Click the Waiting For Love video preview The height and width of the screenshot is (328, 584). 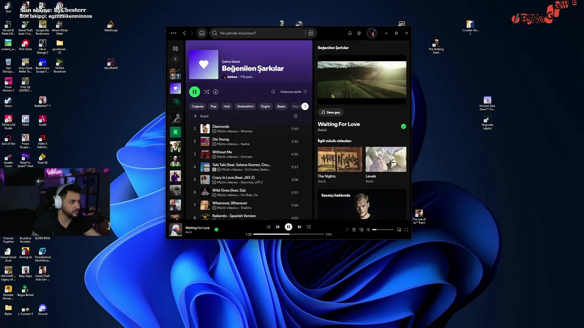click(362, 80)
